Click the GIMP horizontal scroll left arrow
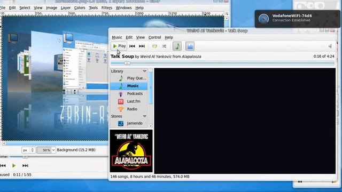 coord(4,143)
